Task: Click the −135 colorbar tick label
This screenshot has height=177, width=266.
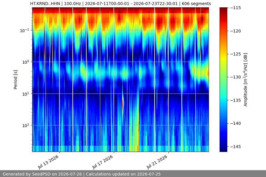Action: (x=236, y=100)
